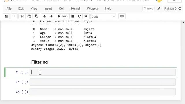Image resolution: width=185 pixels, height=104 pixels.
Task: Cut selected cells with scissors icon
Action: tap(22, 16)
